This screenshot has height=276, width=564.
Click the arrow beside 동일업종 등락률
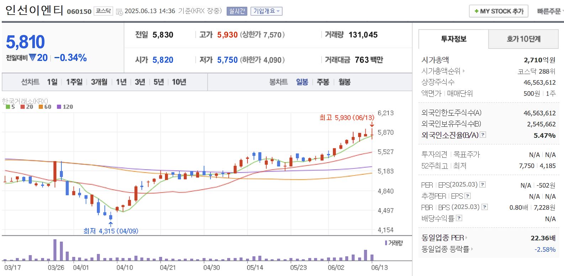[472, 249]
